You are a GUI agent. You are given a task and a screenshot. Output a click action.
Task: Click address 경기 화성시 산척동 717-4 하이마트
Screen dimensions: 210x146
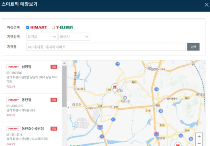pos(27,139)
